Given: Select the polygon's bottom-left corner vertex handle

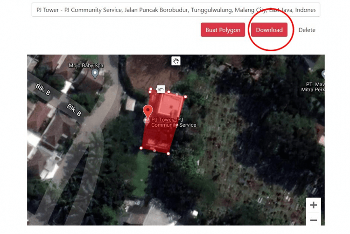Looking at the screenshot, I should point(141,148).
